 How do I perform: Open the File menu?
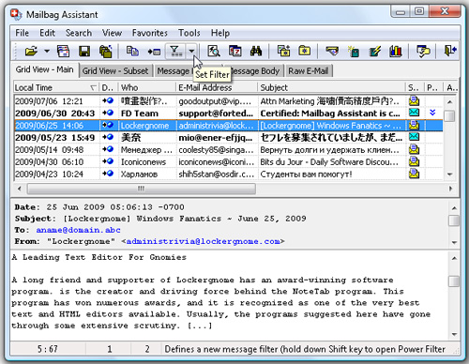point(22,33)
